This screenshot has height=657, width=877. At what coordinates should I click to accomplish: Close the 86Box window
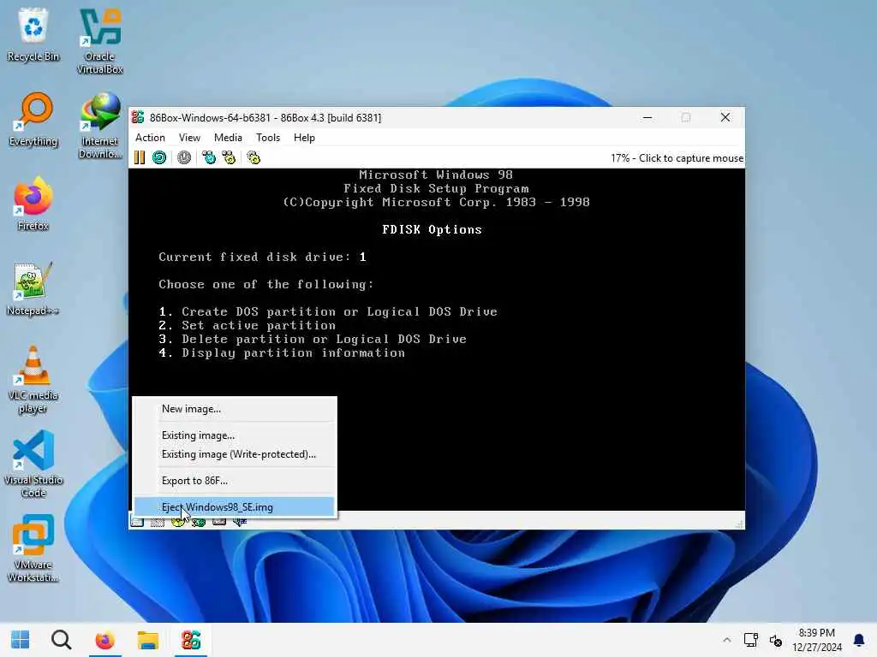tap(725, 117)
